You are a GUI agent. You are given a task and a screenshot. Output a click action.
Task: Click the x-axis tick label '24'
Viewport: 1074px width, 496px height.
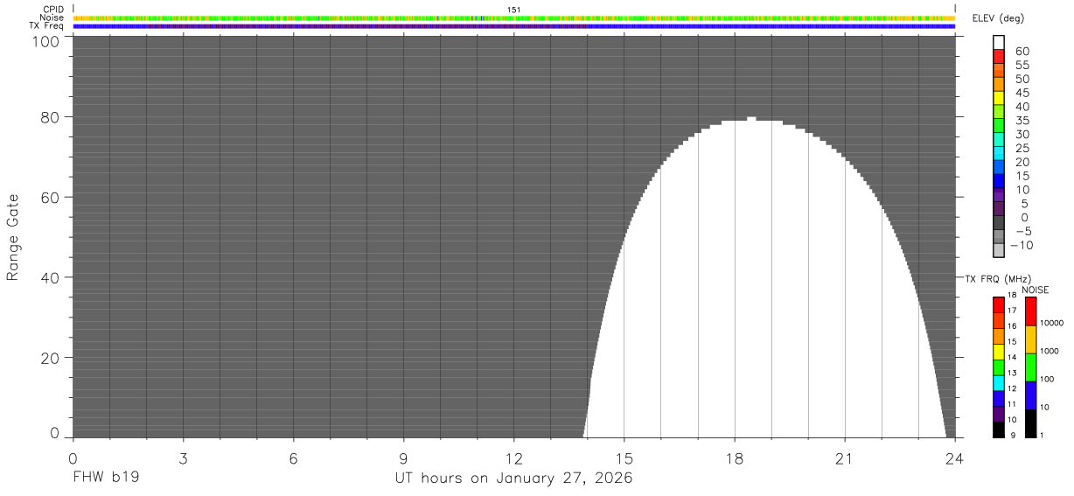(955, 458)
